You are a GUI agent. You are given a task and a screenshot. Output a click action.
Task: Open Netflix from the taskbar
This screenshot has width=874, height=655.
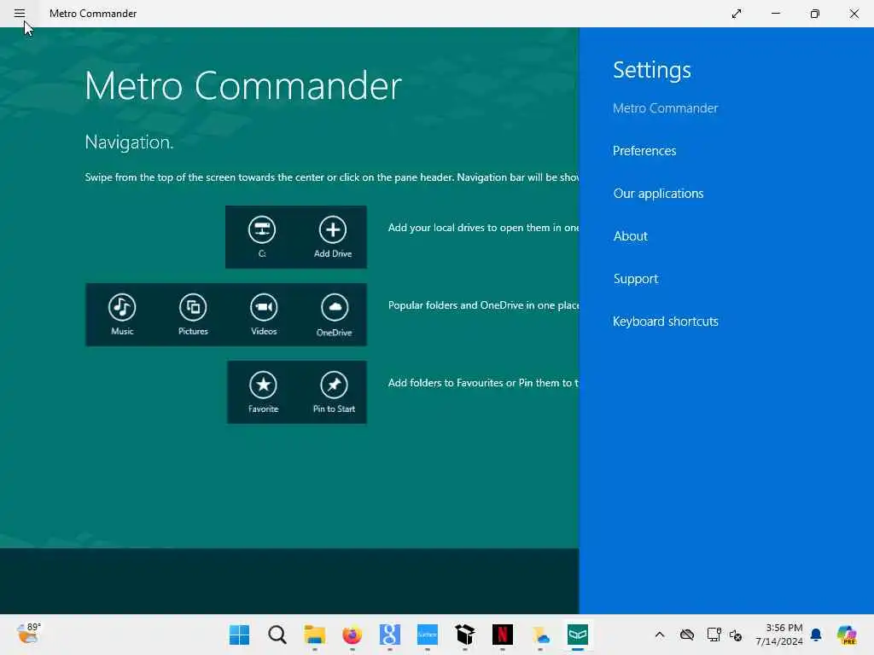(x=502, y=635)
